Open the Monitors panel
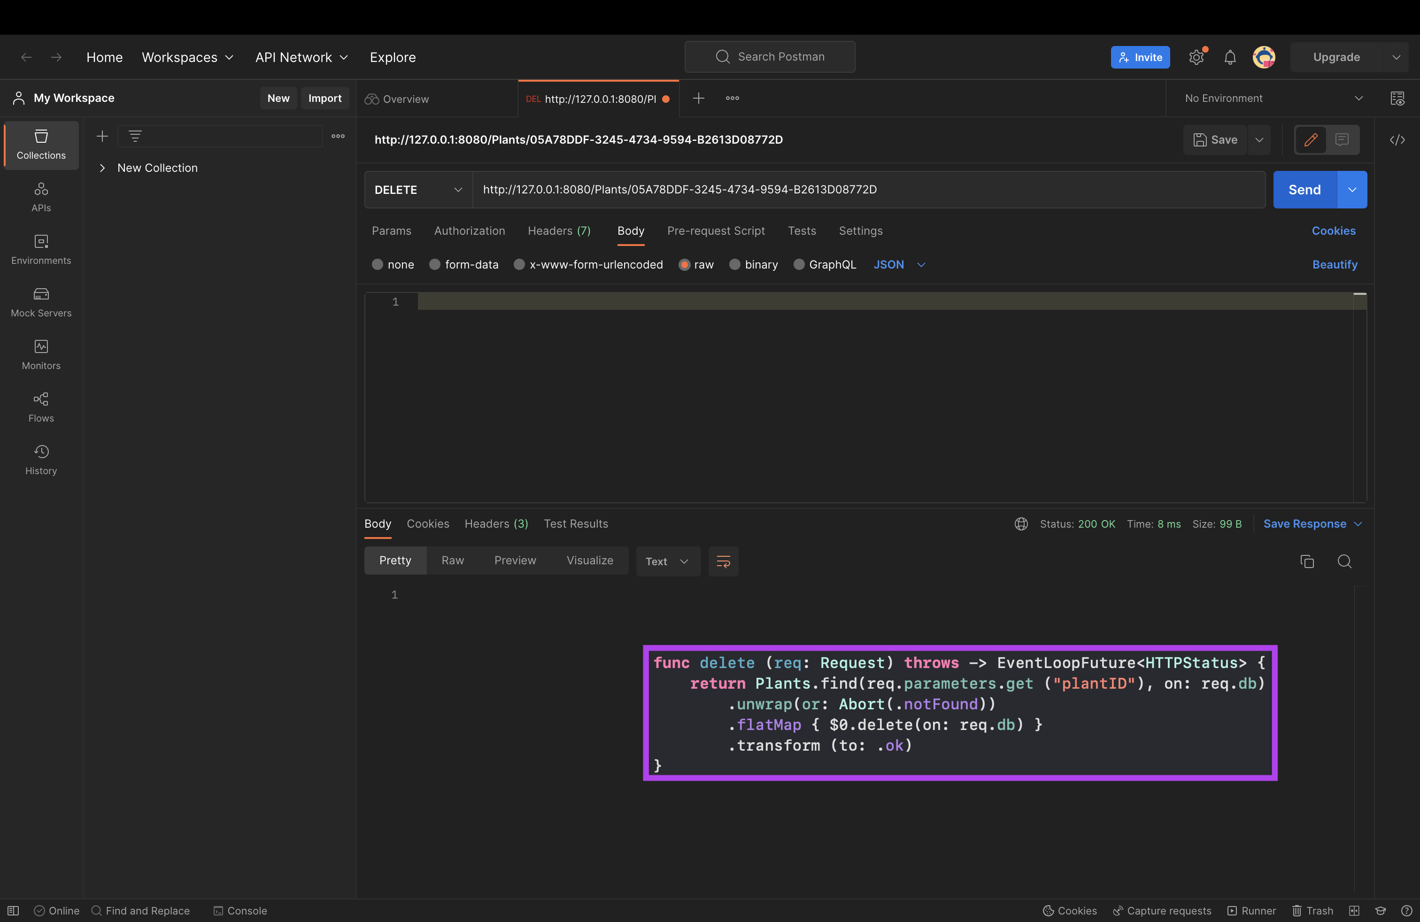Image resolution: width=1420 pixels, height=922 pixels. click(40, 354)
